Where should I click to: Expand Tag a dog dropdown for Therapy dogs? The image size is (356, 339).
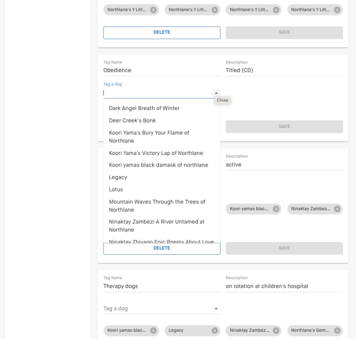216,309
